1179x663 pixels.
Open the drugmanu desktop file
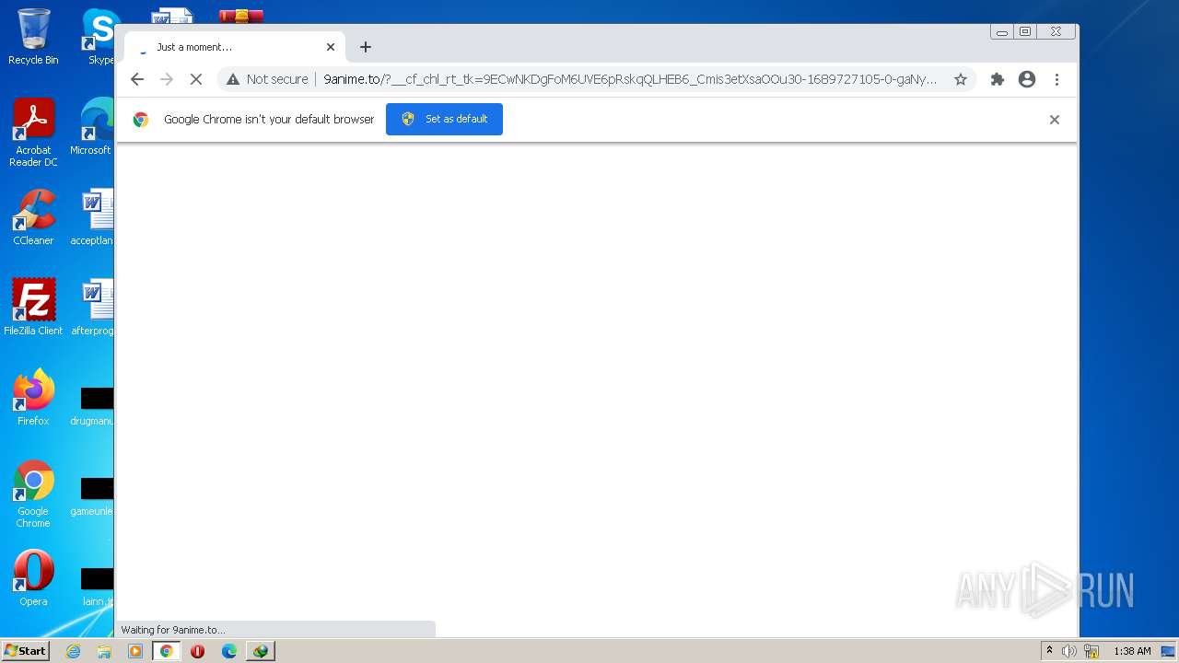coord(95,405)
